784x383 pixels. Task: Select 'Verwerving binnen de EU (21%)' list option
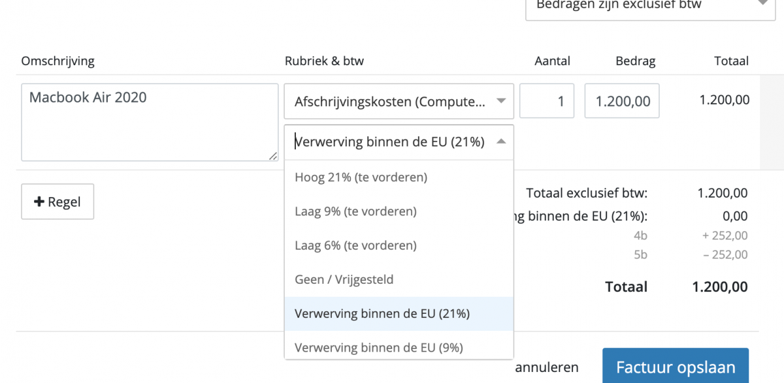[382, 313]
